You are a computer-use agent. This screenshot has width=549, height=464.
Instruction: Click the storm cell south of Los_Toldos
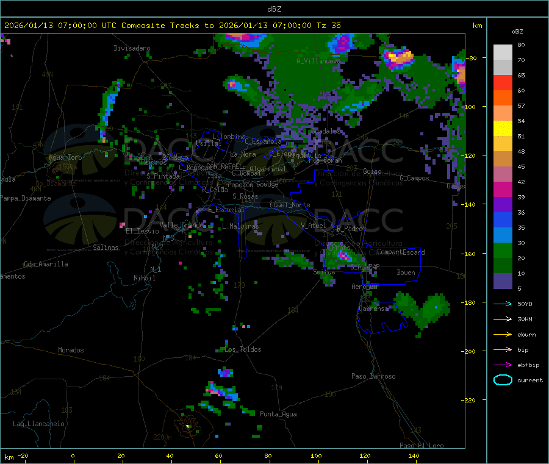point(226,371)
